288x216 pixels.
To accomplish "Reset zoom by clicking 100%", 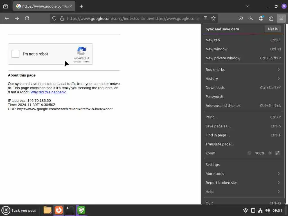I will click(x=260, y=153).
